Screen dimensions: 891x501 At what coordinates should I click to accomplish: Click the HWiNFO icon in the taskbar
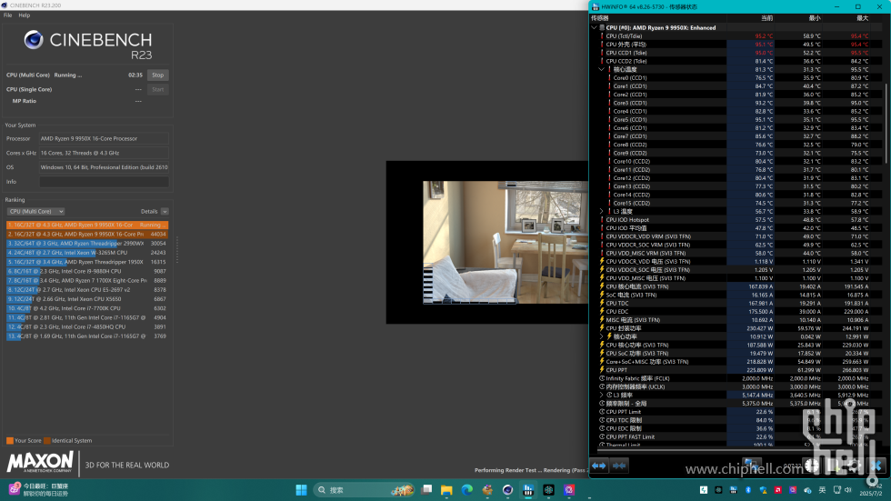[x=528, y=490]
